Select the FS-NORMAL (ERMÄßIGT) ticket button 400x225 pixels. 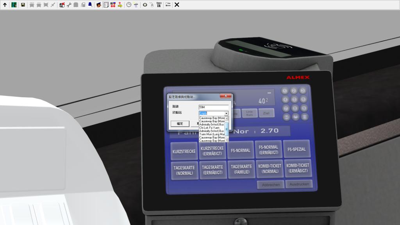pos(268,150)
